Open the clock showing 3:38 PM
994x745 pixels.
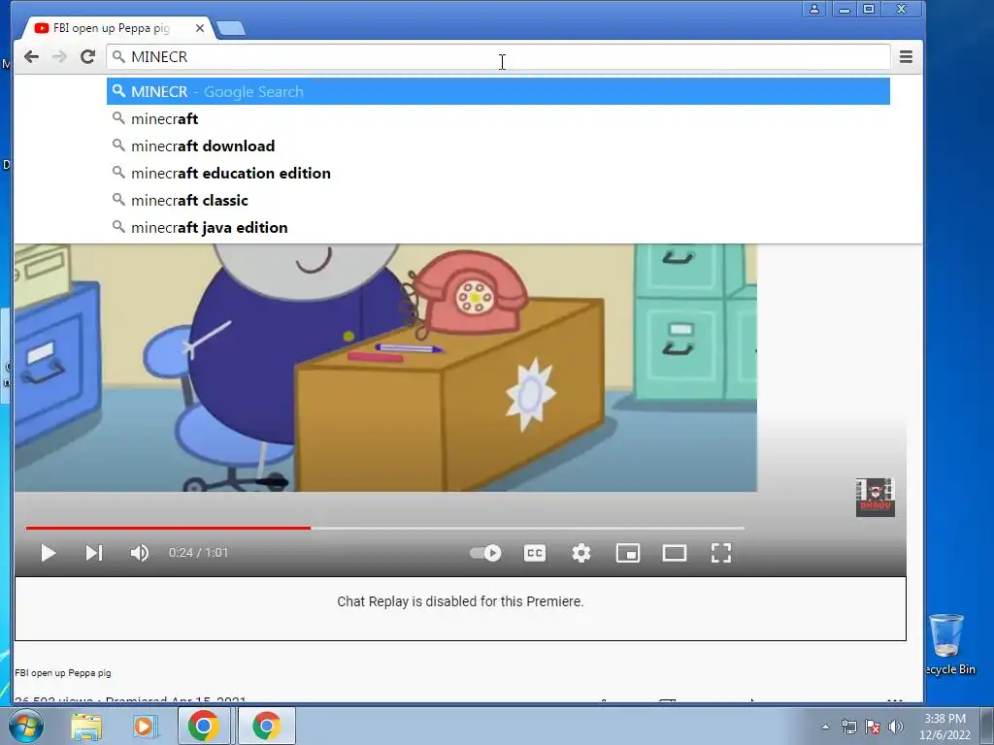944,727
